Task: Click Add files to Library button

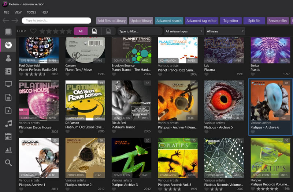Action: (112, 21)
